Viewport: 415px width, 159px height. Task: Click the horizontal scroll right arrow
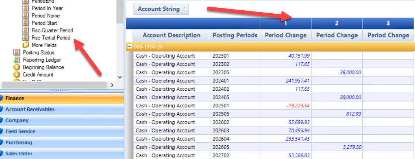(x=112, y=85)
